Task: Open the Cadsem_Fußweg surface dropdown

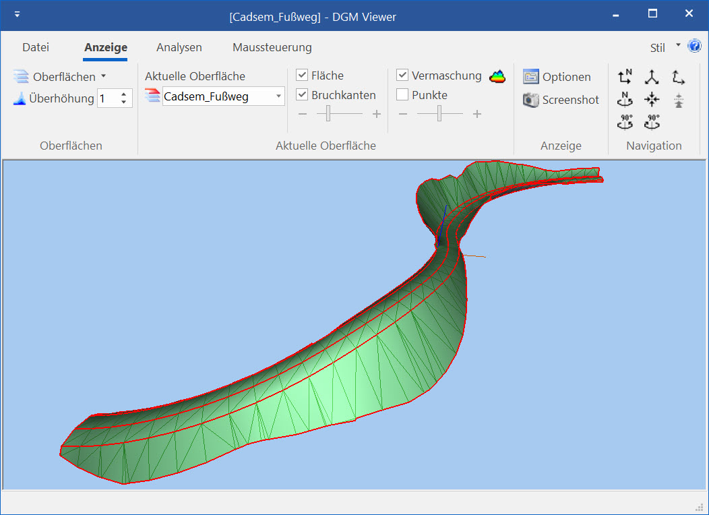Action: point(279,96)
